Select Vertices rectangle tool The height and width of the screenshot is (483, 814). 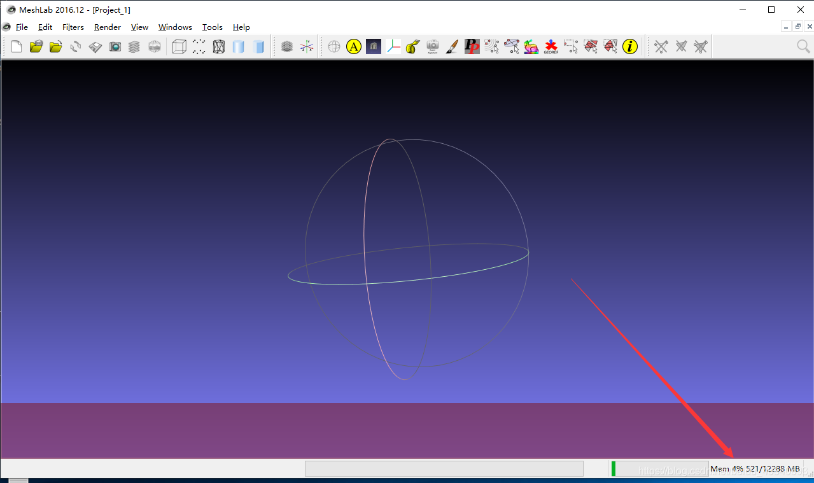point(571,46)
